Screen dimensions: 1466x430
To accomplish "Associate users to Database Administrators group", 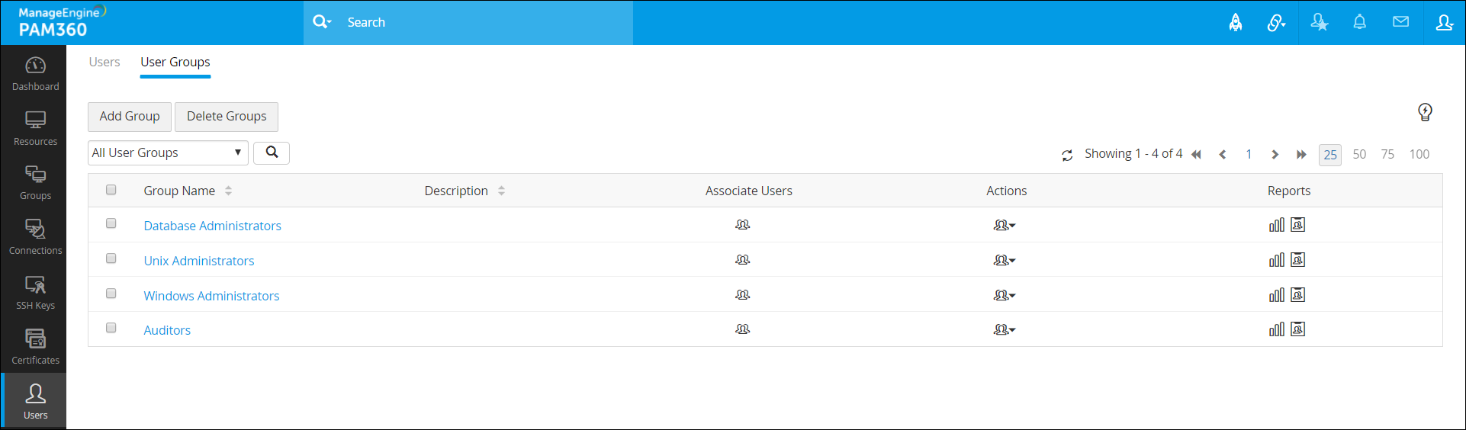I will [x=742, y=225].
